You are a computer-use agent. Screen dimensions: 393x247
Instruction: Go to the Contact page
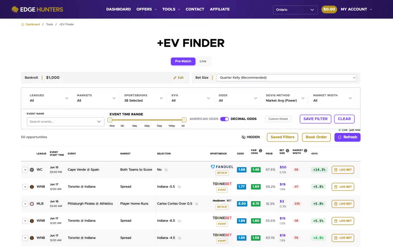click(x=195, y=9)
